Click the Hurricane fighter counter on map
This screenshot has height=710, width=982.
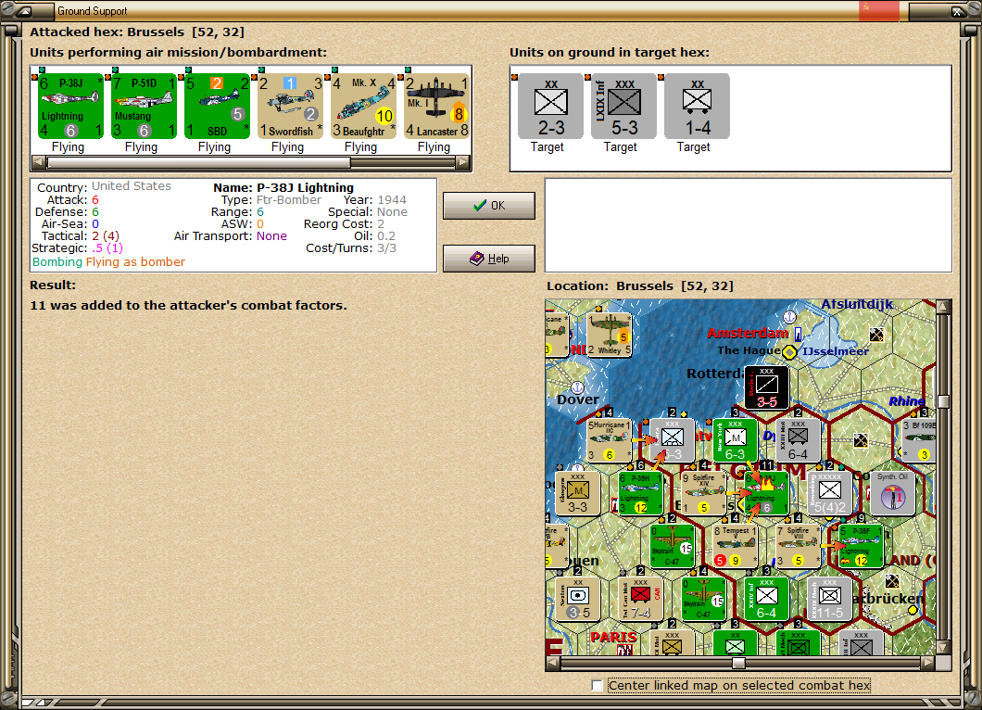point(609,440)
